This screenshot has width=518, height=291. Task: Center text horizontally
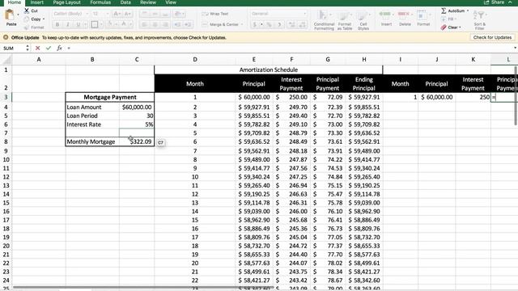pyautogui.click(x=155, y=24)
